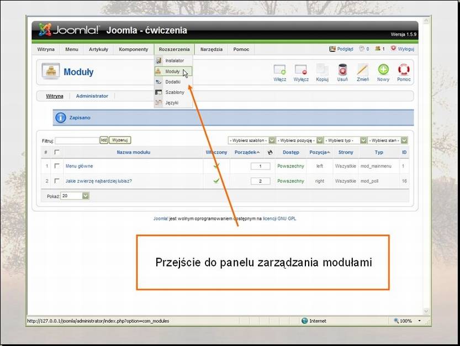Open the Pomoc lifebuoy toolbar icon
This screenshot has width=460, height=346.
pos(404,70)
